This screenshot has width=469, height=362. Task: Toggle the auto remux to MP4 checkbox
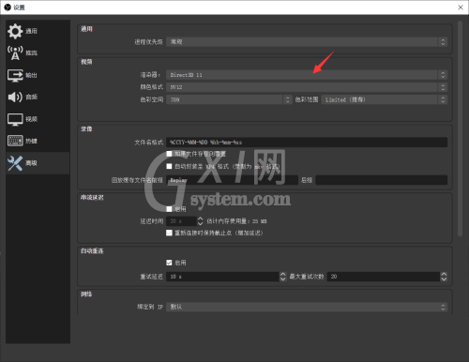coord(169,166)
